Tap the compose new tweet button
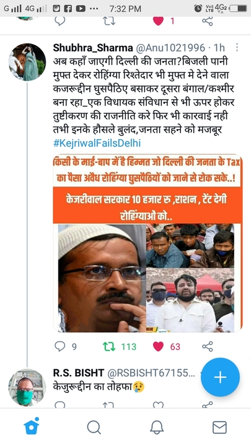The image size is (251, 447). [x=220, y=377]
